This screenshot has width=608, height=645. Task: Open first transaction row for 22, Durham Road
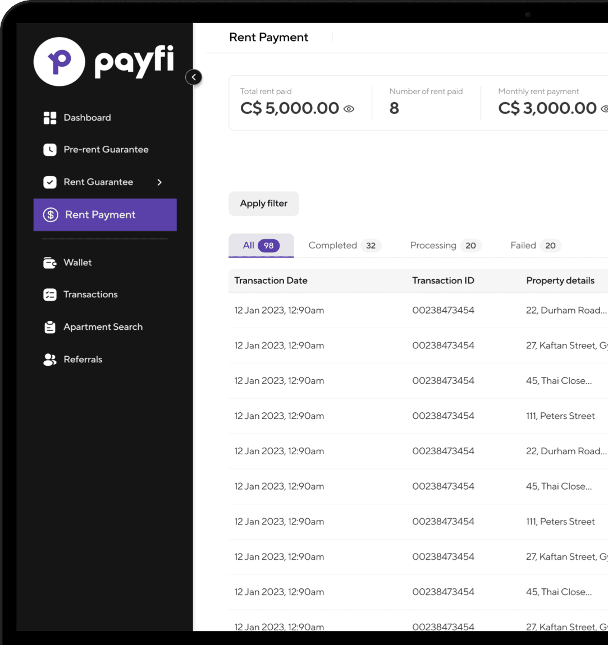pyautogui.click(x=418, y=311)
